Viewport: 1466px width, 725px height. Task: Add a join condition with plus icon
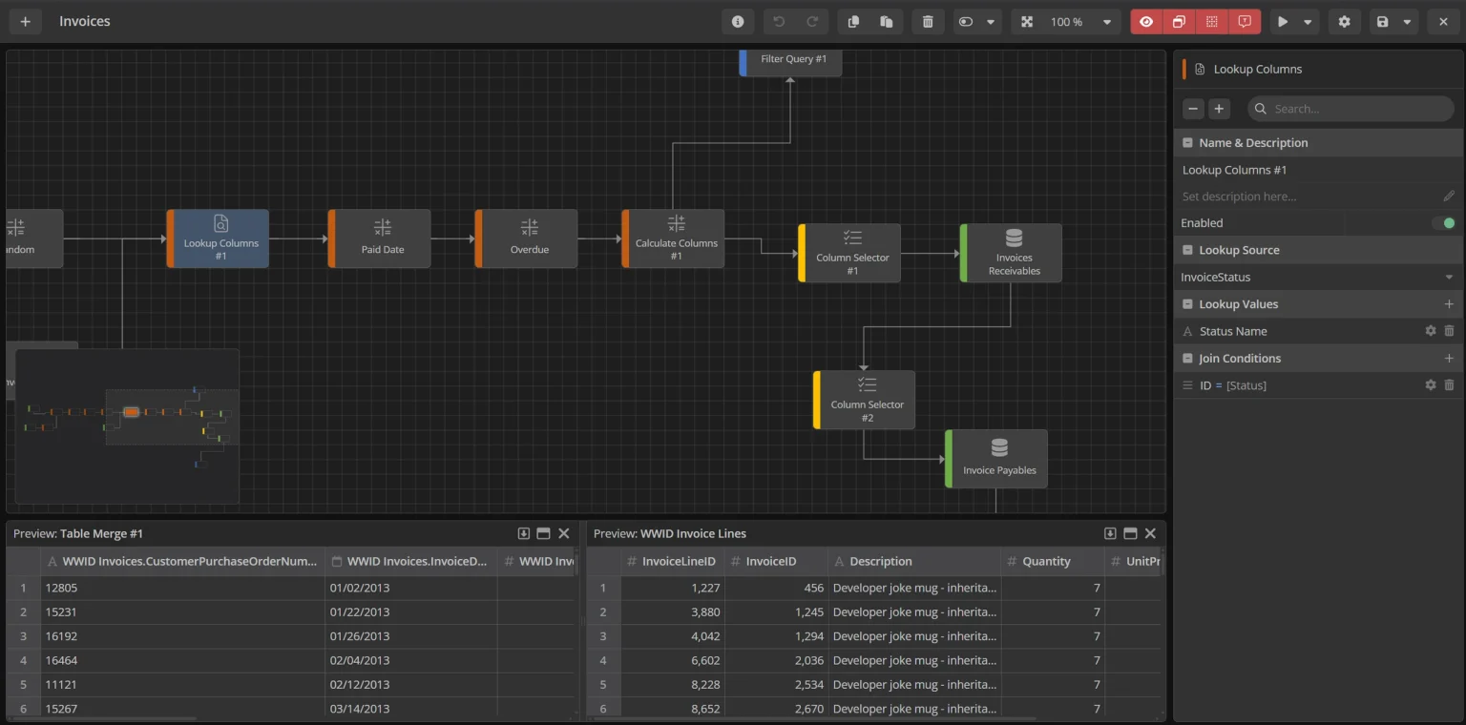1449,359
